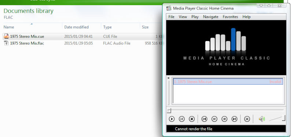Click the seek bar thumb
This screenshot has width=293, height=137.
pyautogui.click(x=169, y=111)
